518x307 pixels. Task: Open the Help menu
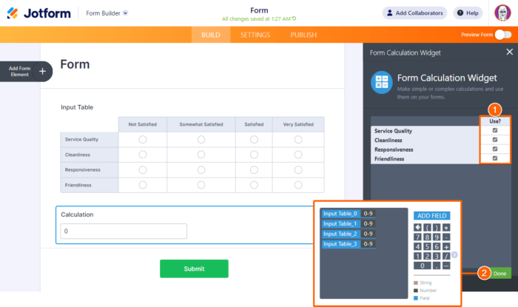(468, 13)
